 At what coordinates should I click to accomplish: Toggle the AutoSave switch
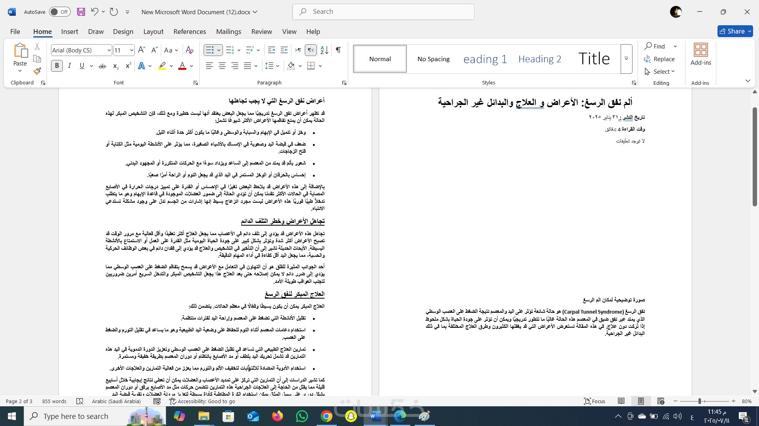[x=60, y=12]
